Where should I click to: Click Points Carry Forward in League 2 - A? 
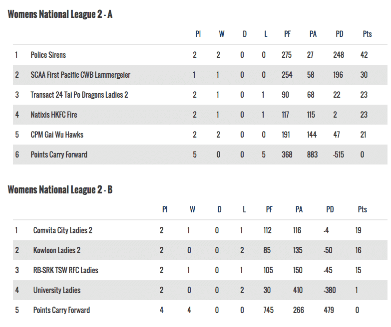point(59,155)
